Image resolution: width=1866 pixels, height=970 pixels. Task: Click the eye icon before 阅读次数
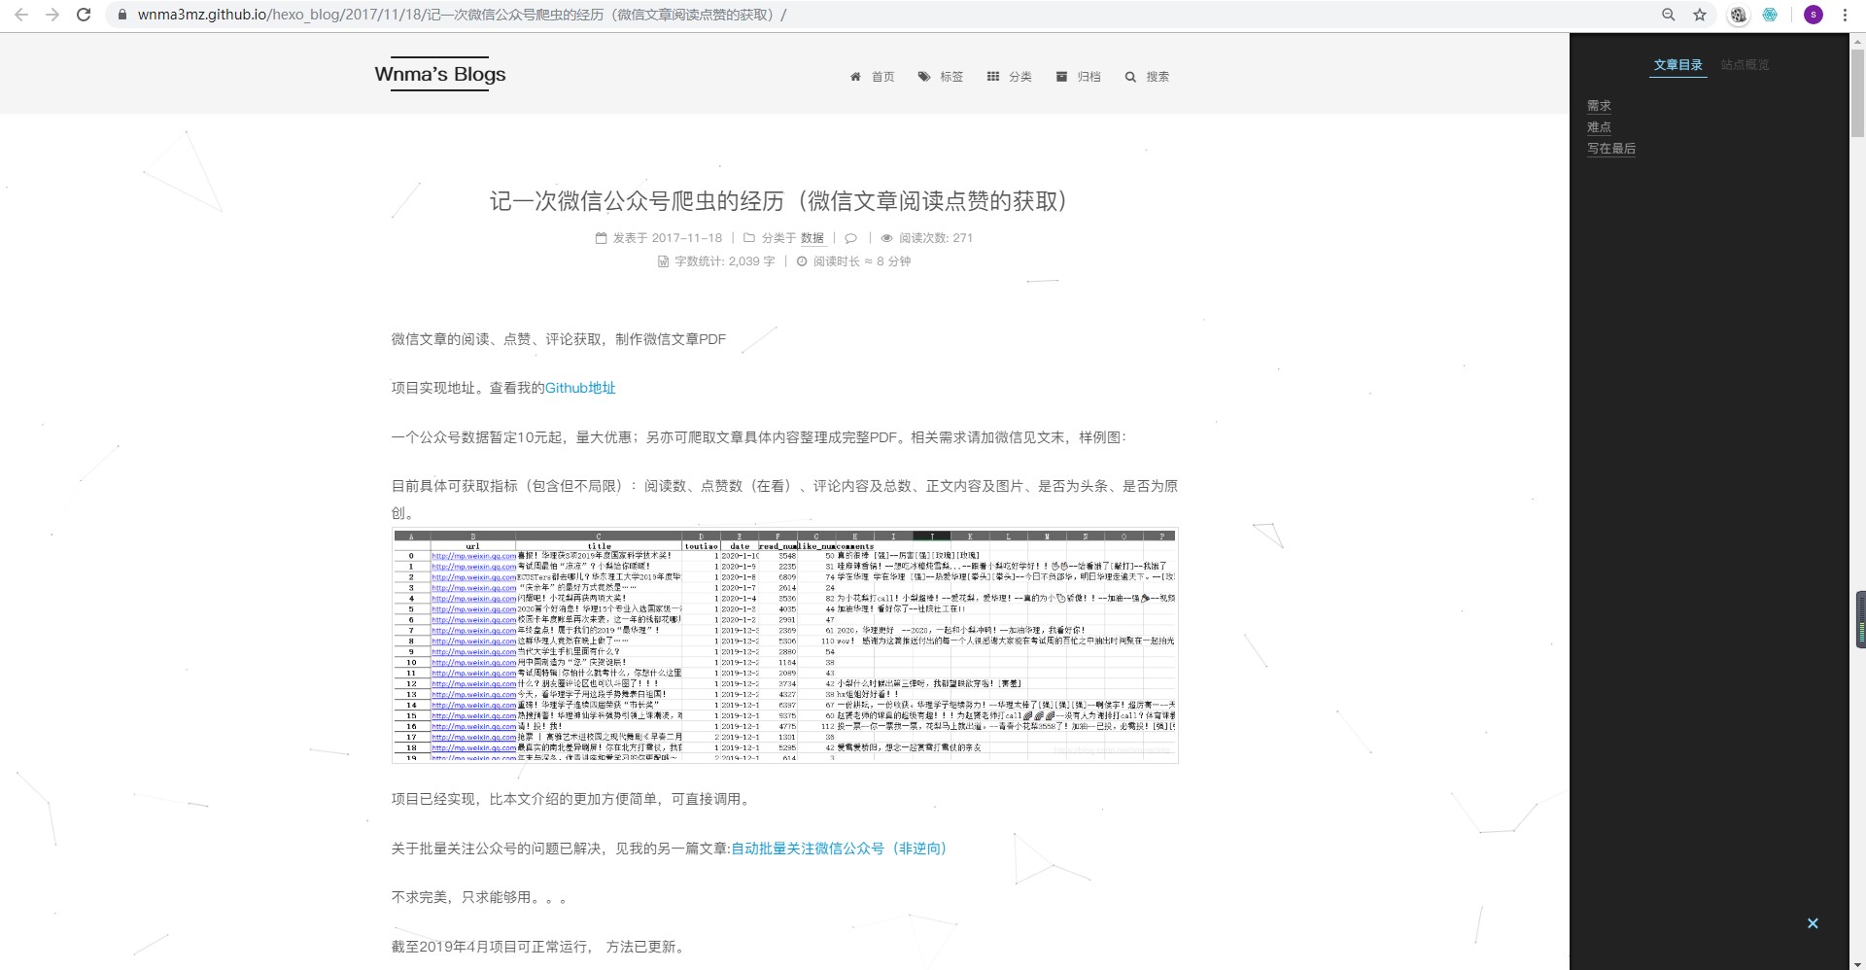tap(886, 238)
